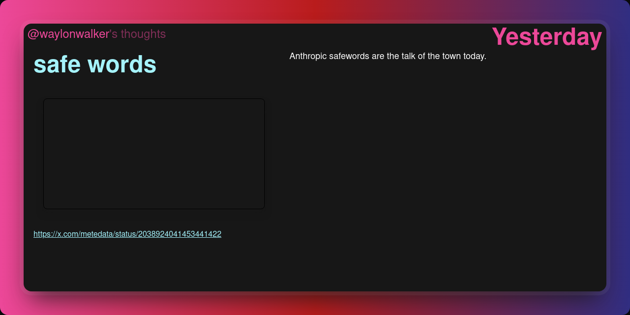Image resolution: width=630 pixels, height=315 pixels.
Task: Click "town today" at the paragraph end
Action: [465, 56]
